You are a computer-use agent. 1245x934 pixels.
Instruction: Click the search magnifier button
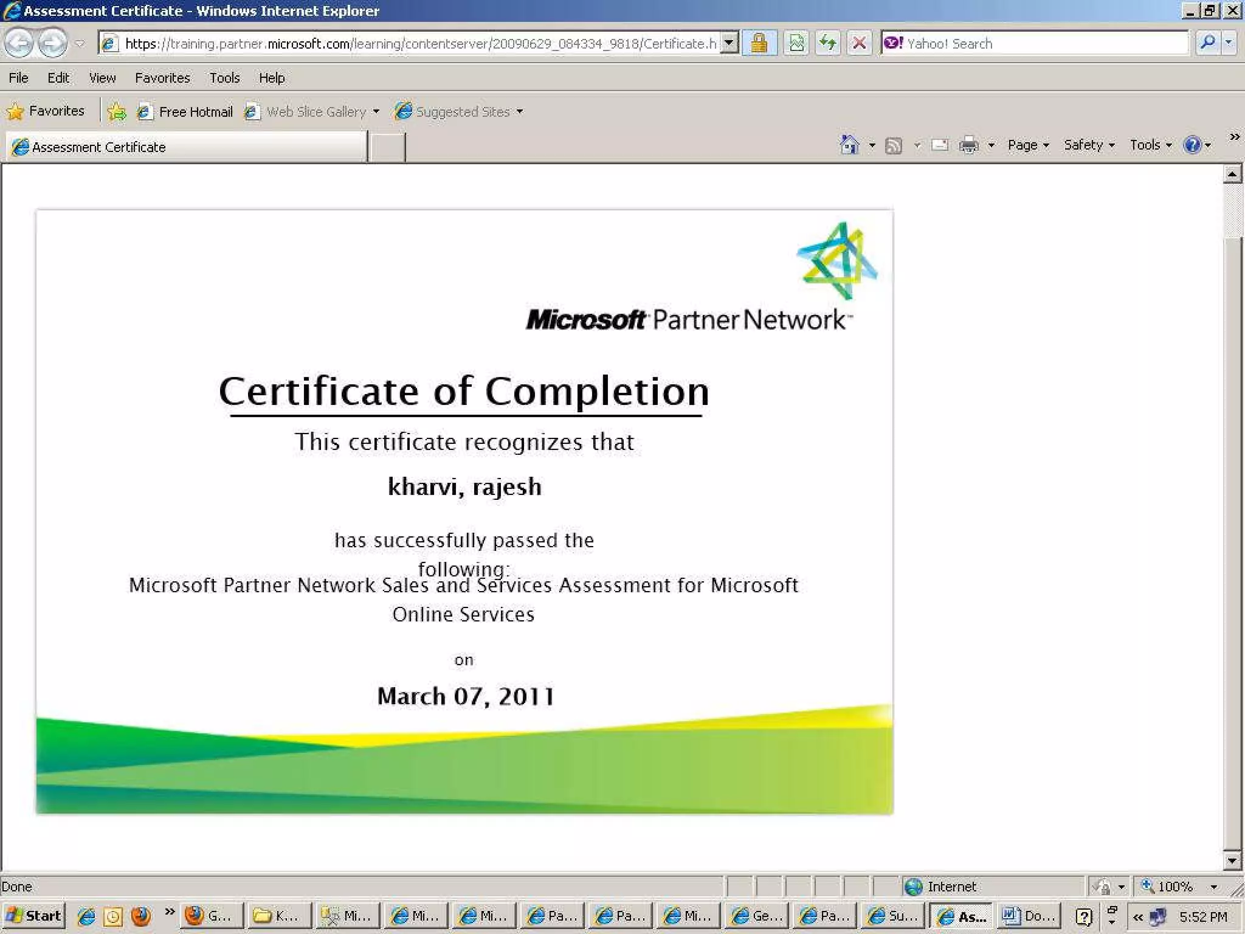pyautogui.click(x=1207, y=43)
